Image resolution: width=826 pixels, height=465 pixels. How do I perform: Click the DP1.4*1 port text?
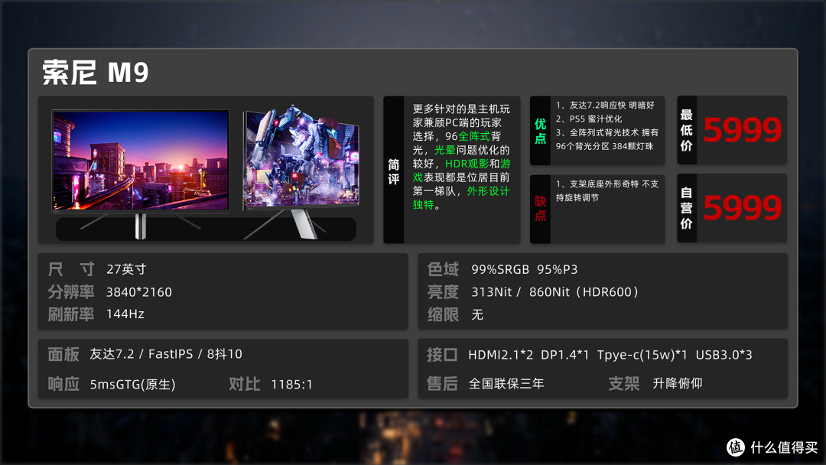click(564, 355)
